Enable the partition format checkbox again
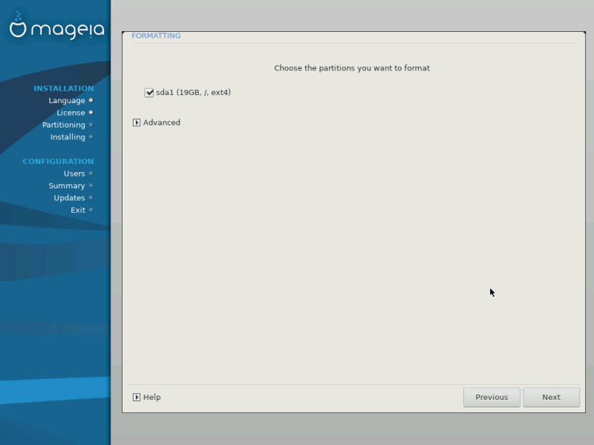Viewport: 594px width, 445px height. pos(148,93)
